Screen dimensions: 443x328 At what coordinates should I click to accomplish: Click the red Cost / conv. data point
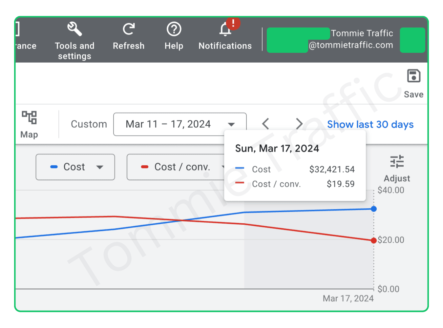pyautogui.click(x=374, y=240)
